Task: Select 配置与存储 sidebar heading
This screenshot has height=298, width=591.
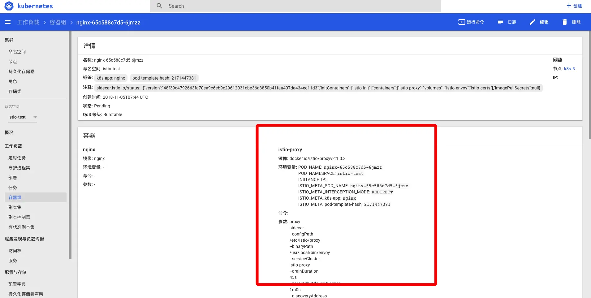Action: [x=15, y=272]
